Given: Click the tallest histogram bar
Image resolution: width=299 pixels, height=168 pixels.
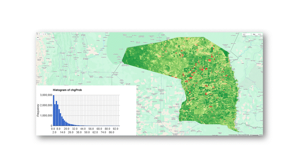Looking at the screenshot, I should point(54,110).
